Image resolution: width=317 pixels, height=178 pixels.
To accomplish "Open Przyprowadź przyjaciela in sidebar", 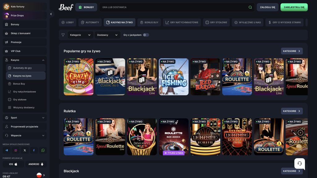I will click(x=25, y=126).
